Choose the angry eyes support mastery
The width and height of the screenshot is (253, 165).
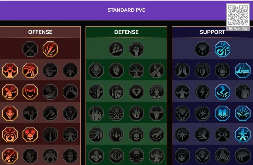(243, 113)
